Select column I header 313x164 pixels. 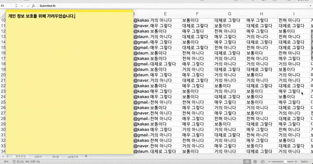(x=294, y=14)
